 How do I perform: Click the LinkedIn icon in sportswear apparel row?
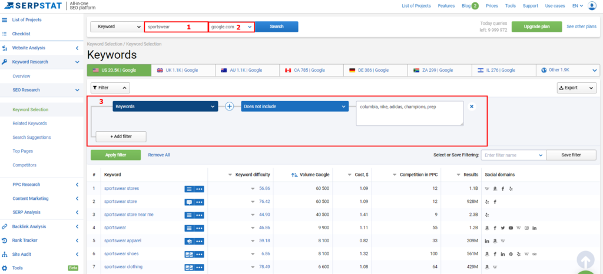point(487,241)
